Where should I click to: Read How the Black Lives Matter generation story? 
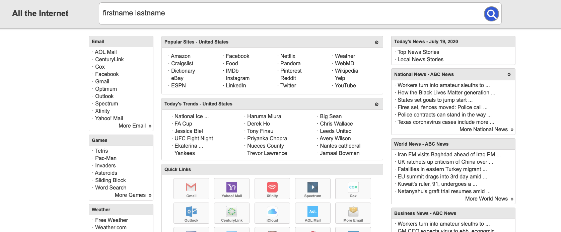pyautogui.click(x=446, y=93)
